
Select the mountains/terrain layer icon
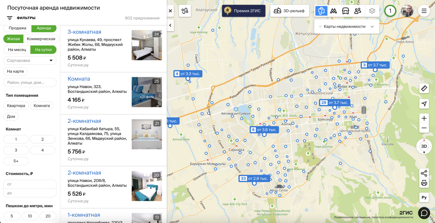pos(334,11)
